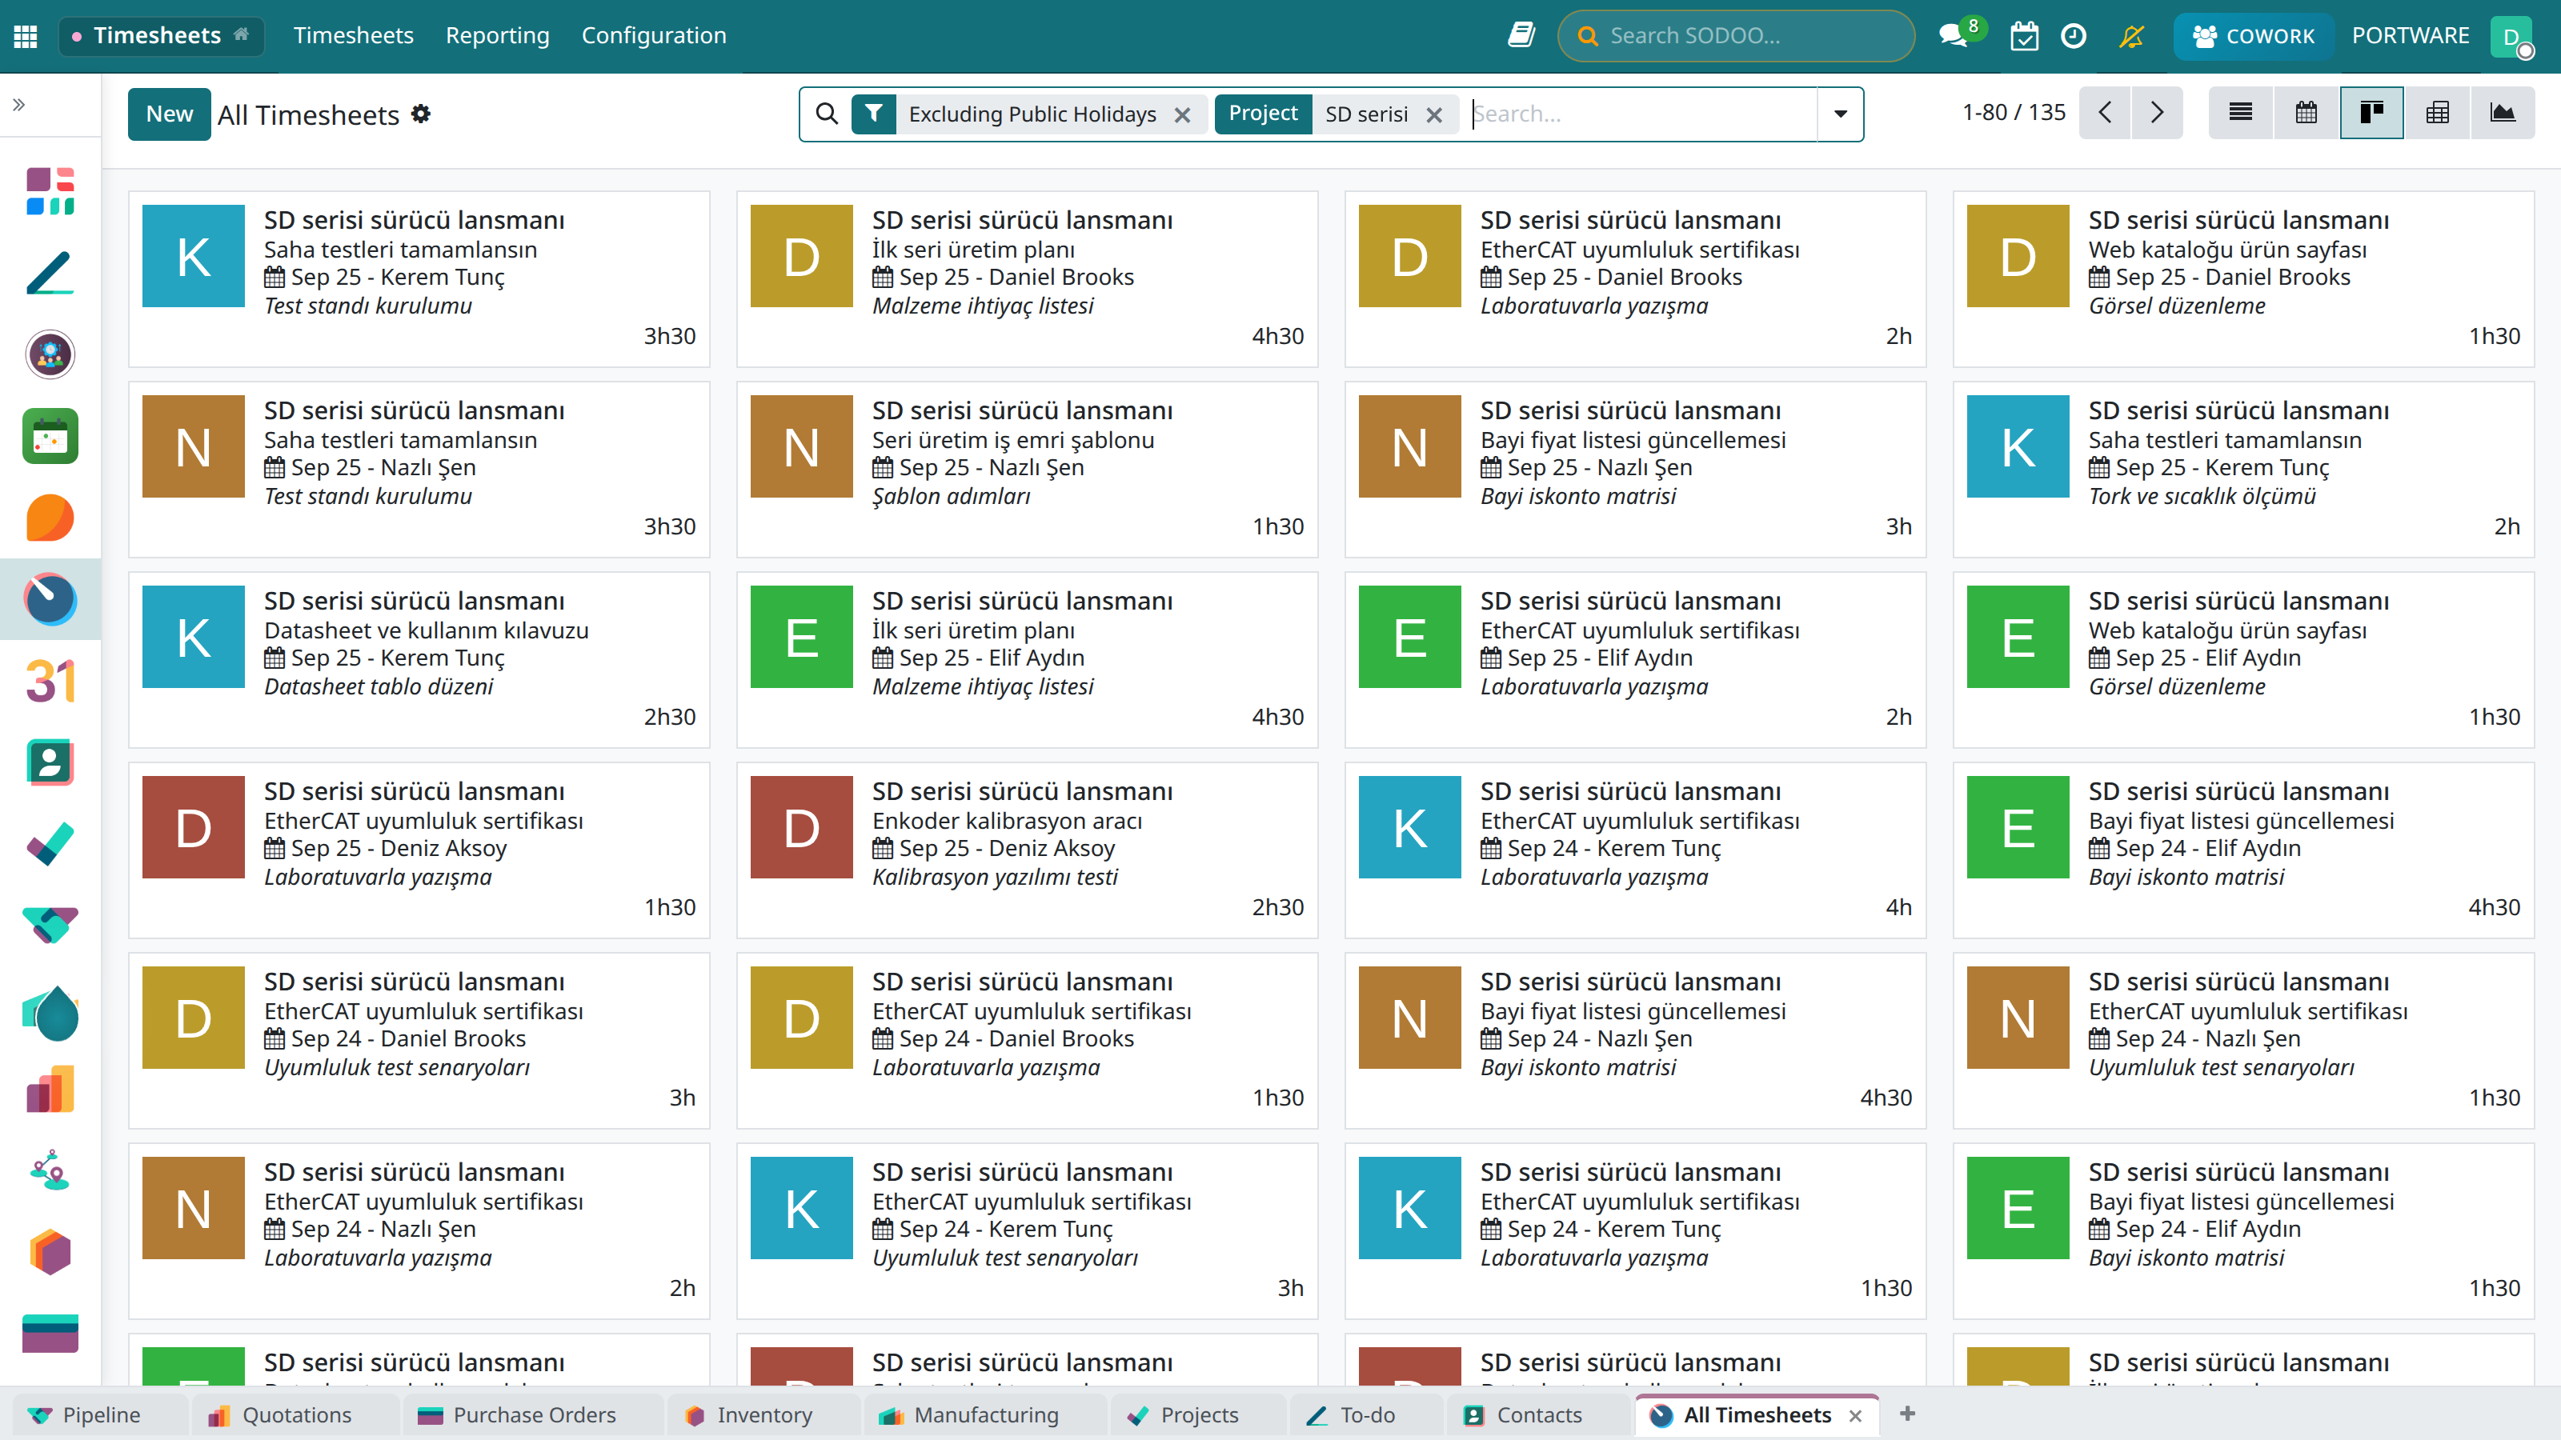Add a new tab with plus button
The image size is (2561, 1440).
[1907, 1413]
